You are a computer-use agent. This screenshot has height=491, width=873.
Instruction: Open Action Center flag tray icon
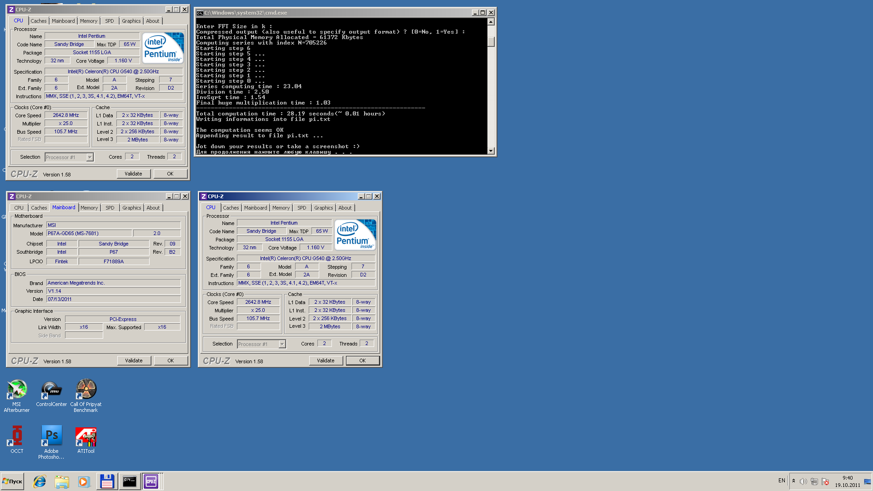pyautogui.click(x=825, y=481)
